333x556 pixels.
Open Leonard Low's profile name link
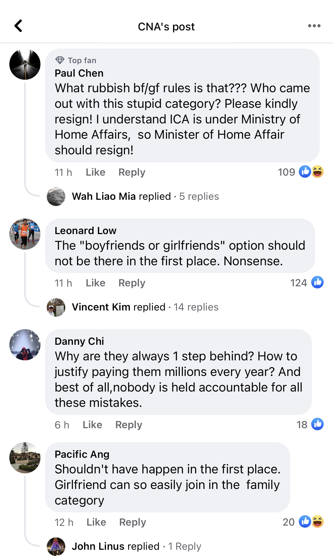85,230
